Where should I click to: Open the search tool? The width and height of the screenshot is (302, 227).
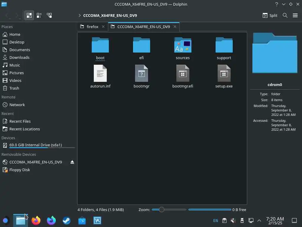click(285, 15)
